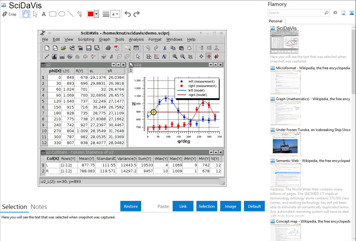Viewport: 356px width, 241px height.
Task: Open Concept map Wikipedia snapshot title
Action: tap(313, 221)
